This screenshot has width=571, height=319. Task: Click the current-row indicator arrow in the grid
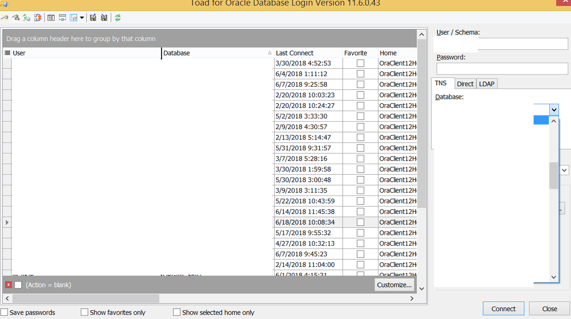pyautogui.click(x=7, y=222)
